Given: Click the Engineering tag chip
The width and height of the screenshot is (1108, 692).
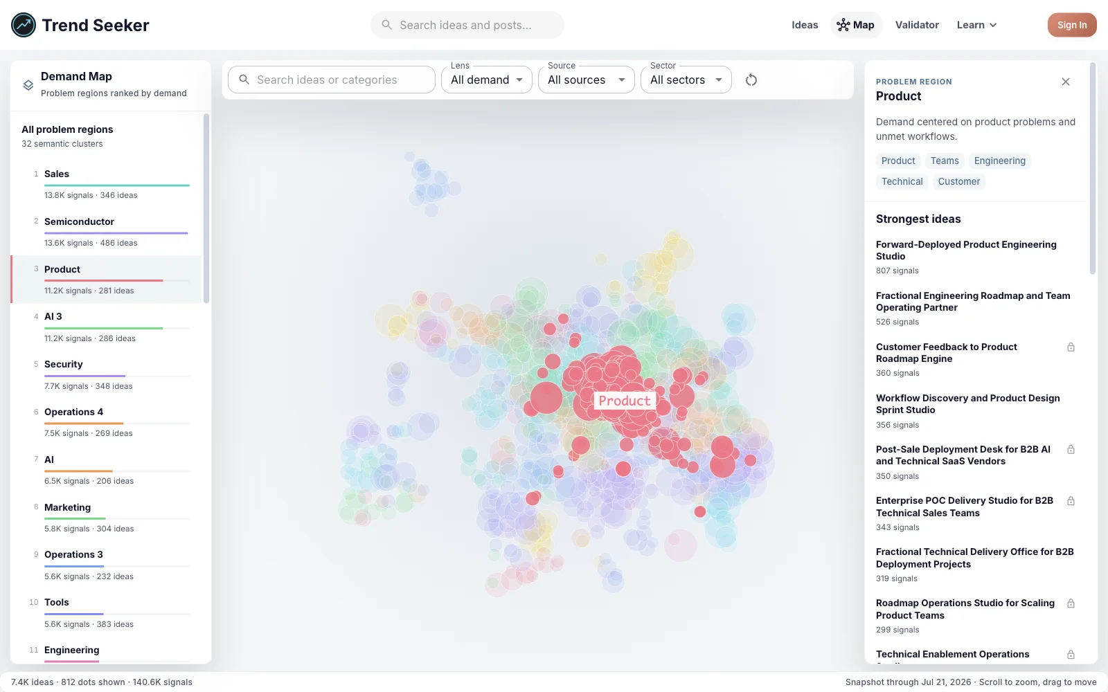Looking at the screenshot, I should point(1000,161).
